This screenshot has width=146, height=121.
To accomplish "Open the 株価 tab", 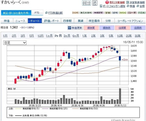I will click(x=7, y=21).
